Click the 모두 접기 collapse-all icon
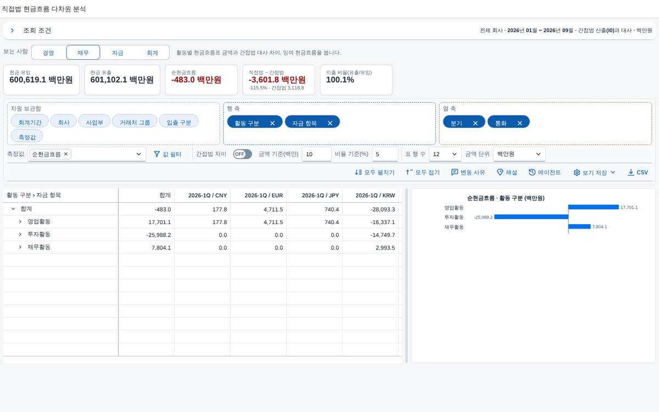This screenshot has height=412, width=659. (409, 172)
